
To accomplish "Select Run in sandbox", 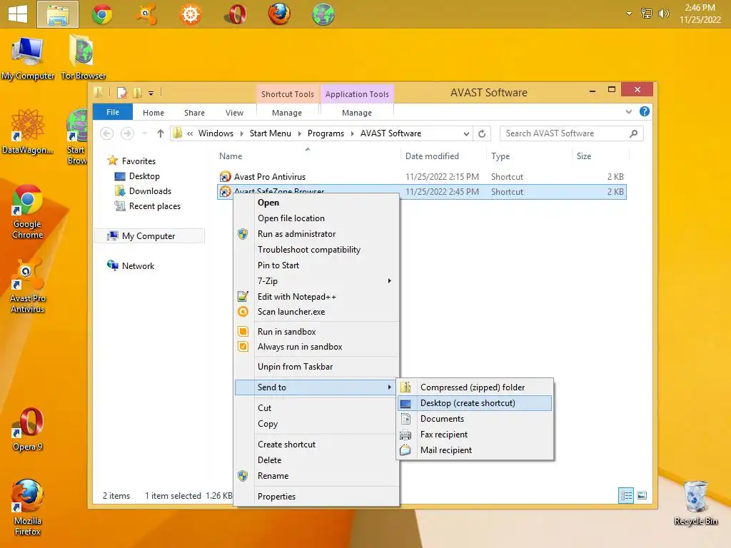I will (316, 332).
